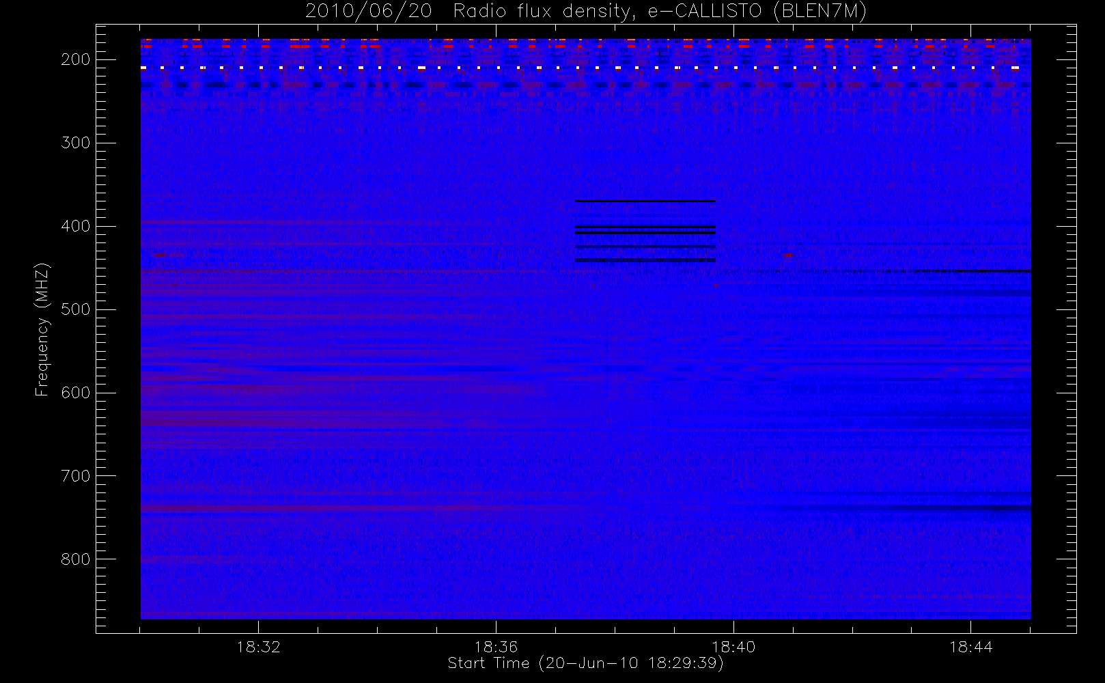
Task: Click the 'Start Time (20-Jun-10 18:29:39)' label
Action: [x=586, y=663]
